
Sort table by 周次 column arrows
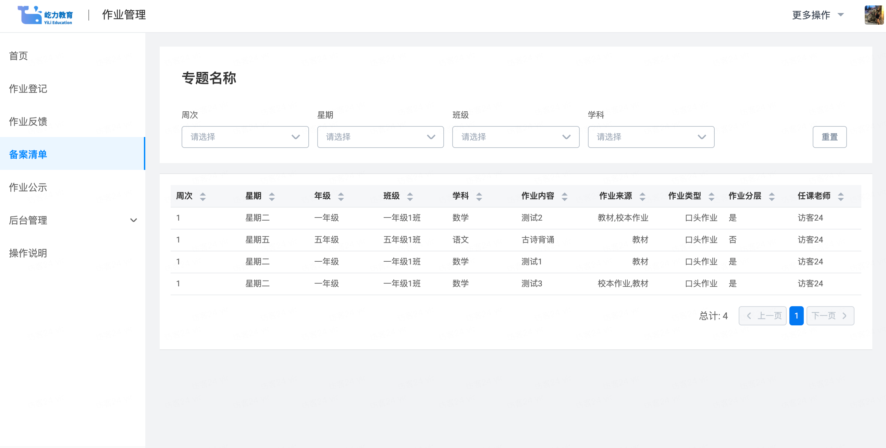(x=202, y=196)
